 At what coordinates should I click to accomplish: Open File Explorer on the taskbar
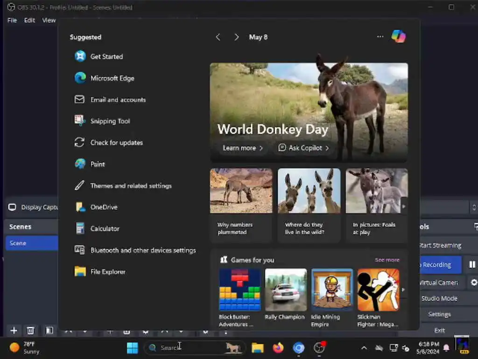point(258,348)
